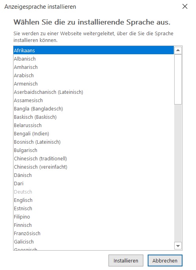Image resolution: width=196 pixels, height=270 pixels.
Task: Click the scrollbar up arrow
Action: [178, 50]
